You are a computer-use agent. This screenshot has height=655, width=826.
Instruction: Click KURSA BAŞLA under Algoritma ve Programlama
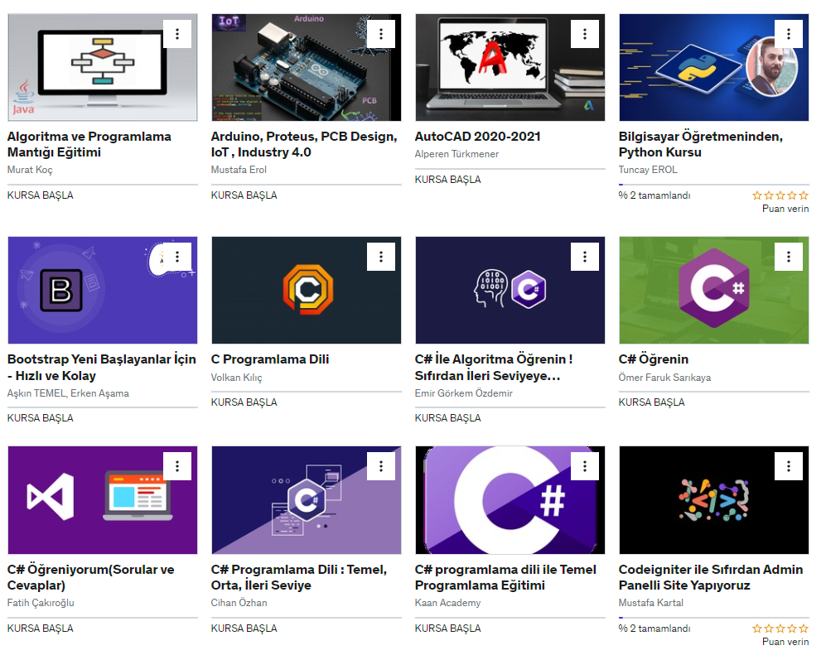click(x=41, y=195)
